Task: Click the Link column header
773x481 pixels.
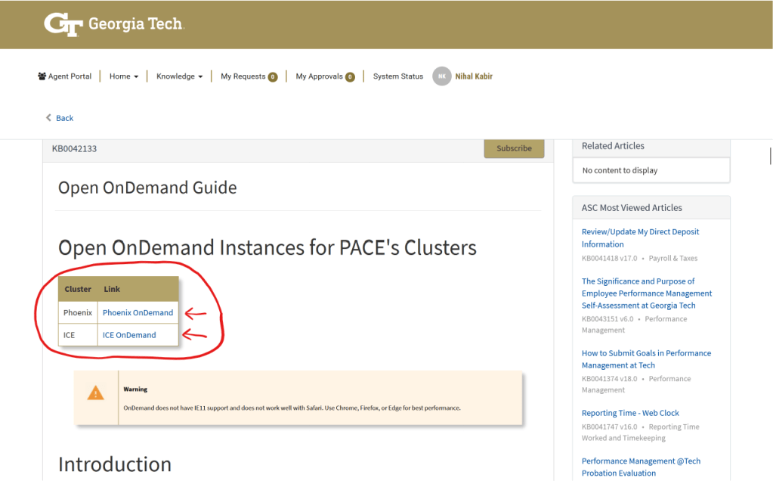Action: [x=112, y=289]
